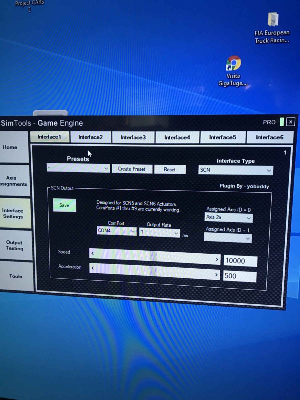The width and height of the screenshot is (300, 400).
Task: Switch to the Interface5 tab
Action: [223, 137]
